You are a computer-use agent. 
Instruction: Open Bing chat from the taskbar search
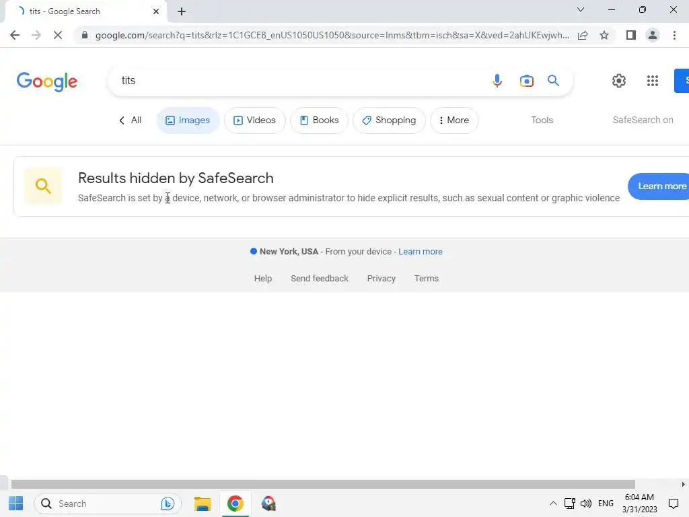coord(168,504)
